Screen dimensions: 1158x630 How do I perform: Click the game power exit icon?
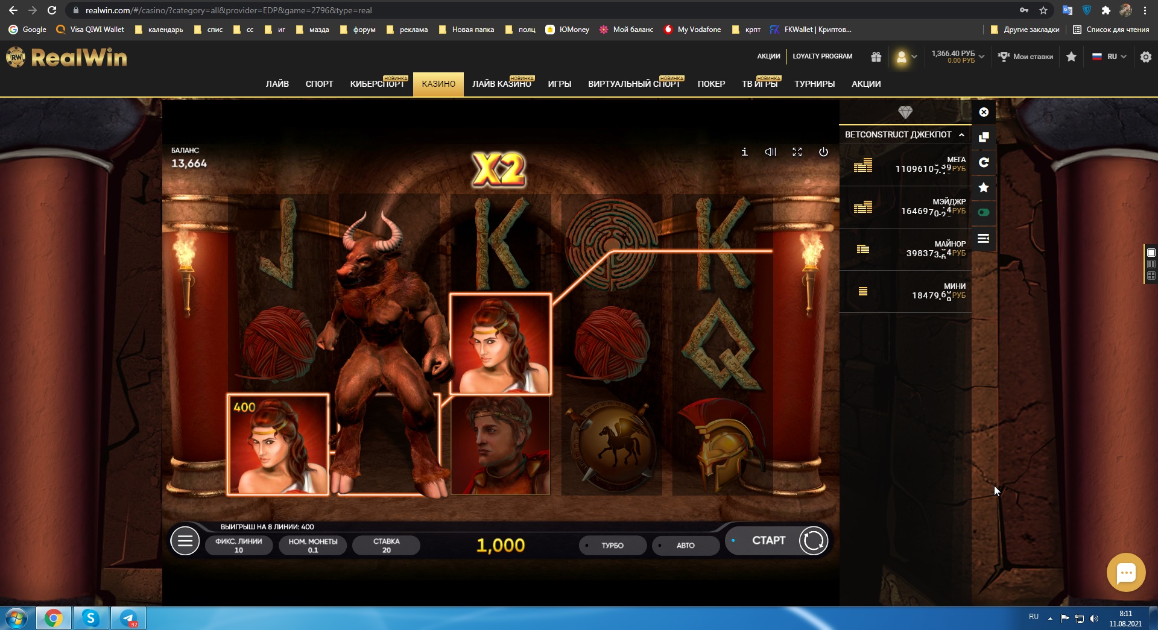click(823, 152)
